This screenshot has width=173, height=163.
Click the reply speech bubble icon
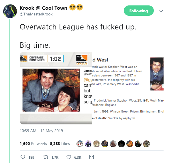(x=23, y=157)
